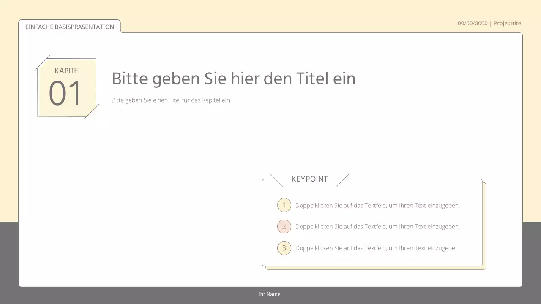Click the subtitle text below the title
Viewport: 541px width, 304px height.
pos(171,100)
